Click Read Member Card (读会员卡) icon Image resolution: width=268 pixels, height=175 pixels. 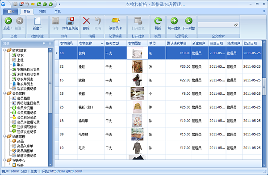[x=116, y=20]
